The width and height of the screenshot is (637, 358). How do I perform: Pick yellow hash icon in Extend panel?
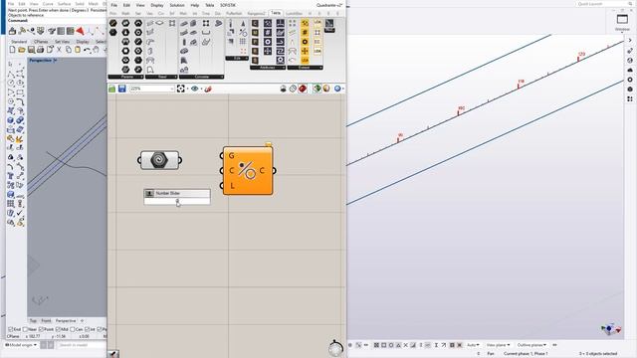(x=305, y=33)
